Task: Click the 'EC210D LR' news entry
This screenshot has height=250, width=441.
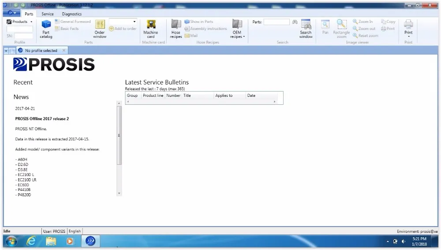Action: 26,180
